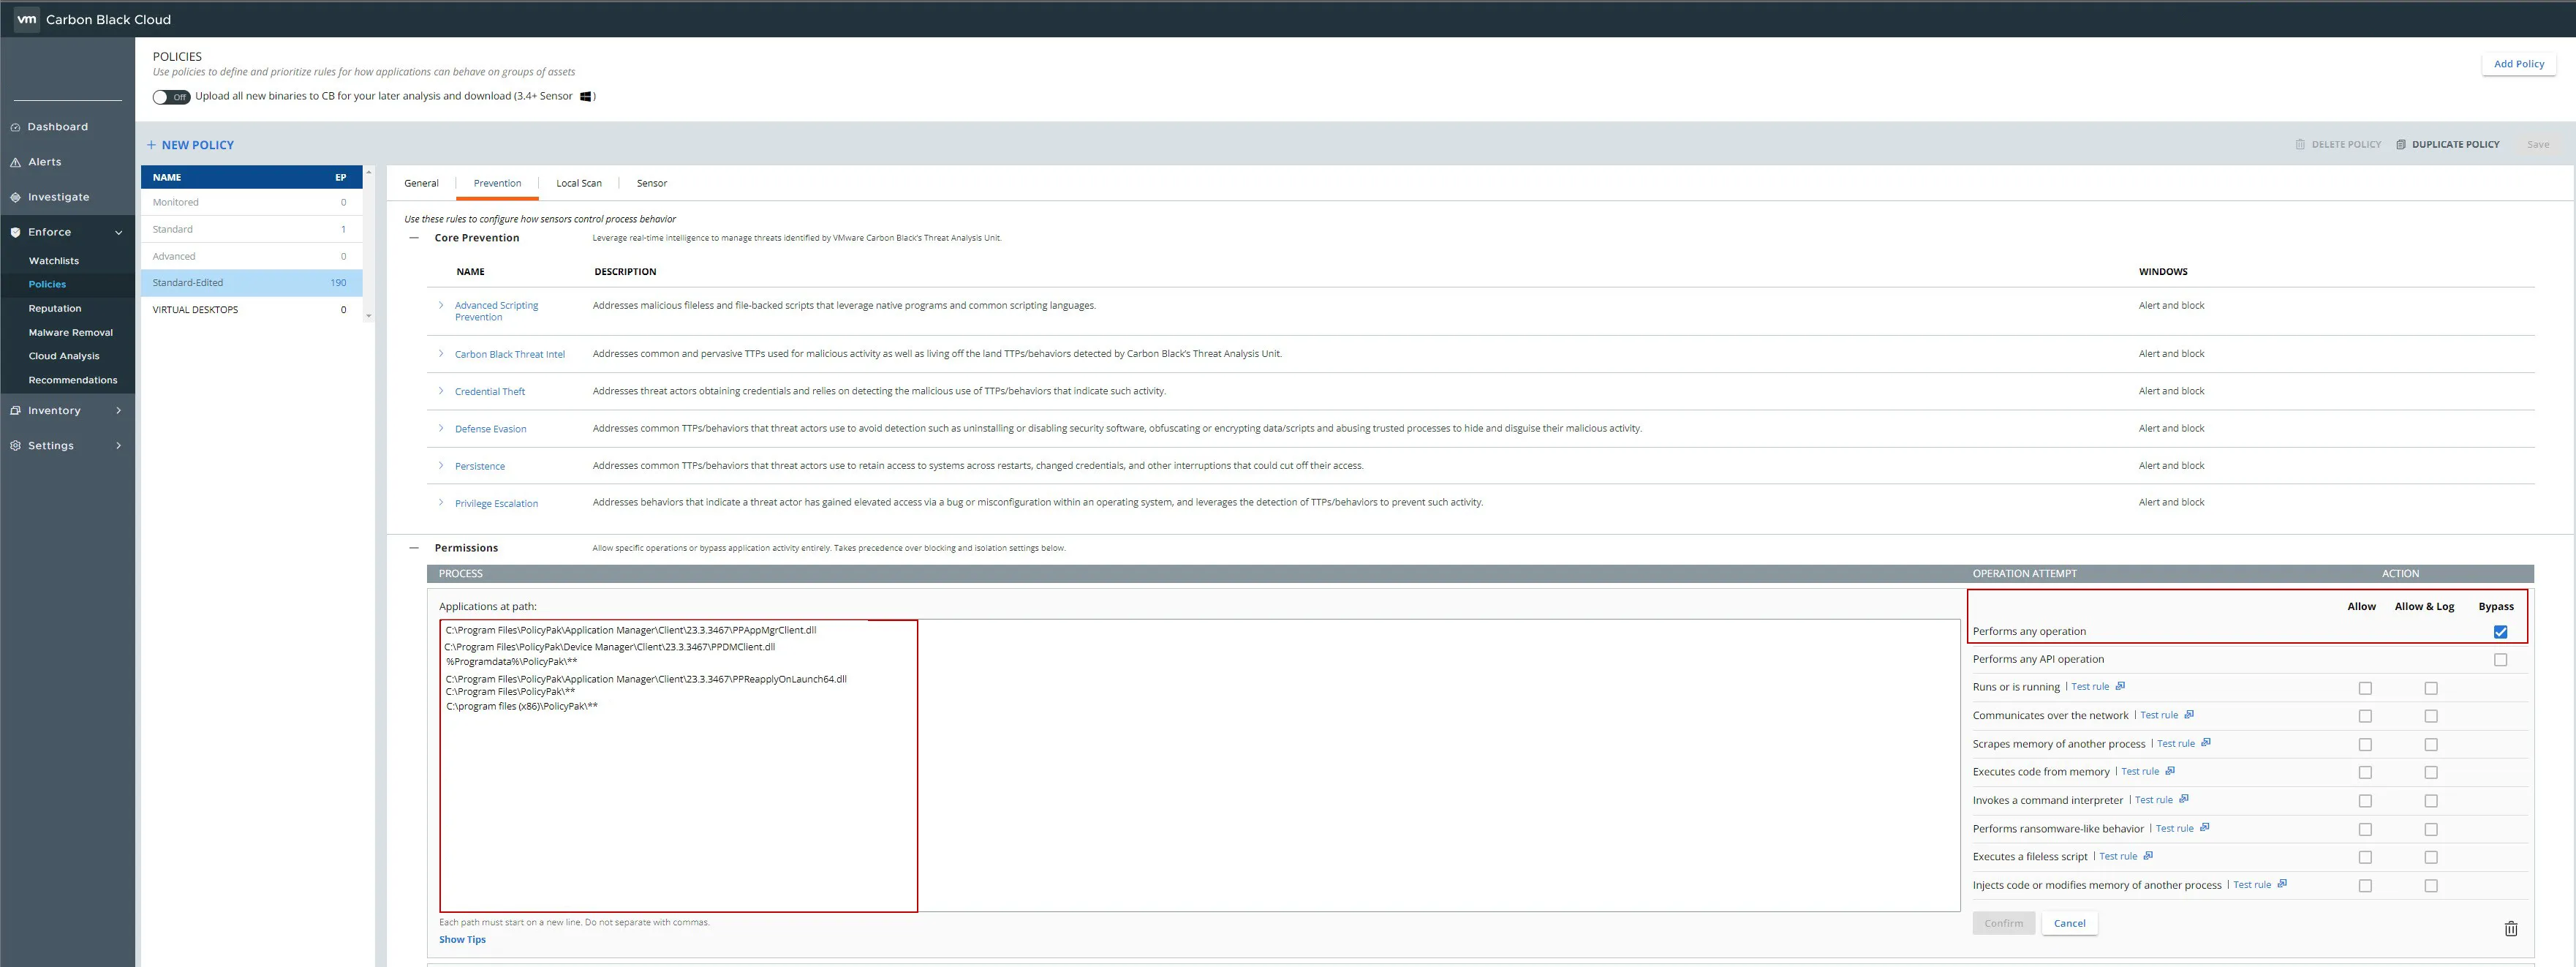Viewport: 2576px width, 967px height.
Task: Expand the Credential Theft rule row
Action: coord(441,391)
